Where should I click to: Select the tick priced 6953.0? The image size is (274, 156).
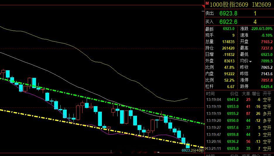click(x=239, y=106)
